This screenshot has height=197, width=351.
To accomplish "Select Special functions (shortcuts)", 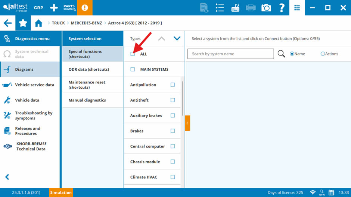I will (x=93, y=54).
